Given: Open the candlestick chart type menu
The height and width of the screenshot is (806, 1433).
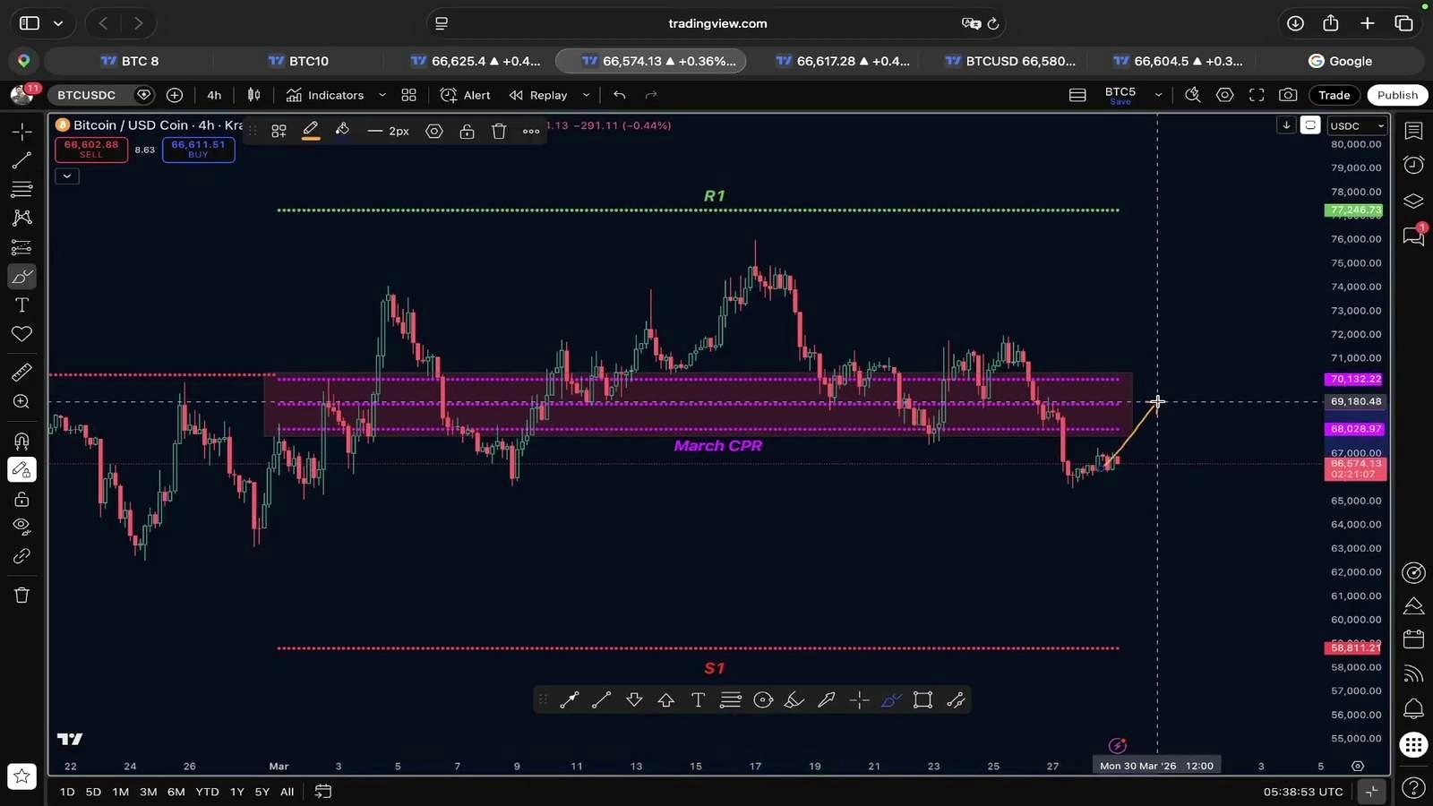Looking at the screenshot, I should pos(254,95).
